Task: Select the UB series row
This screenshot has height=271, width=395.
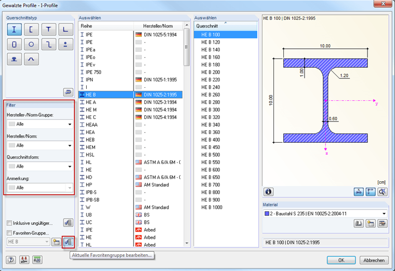Action: pos(130,215)
